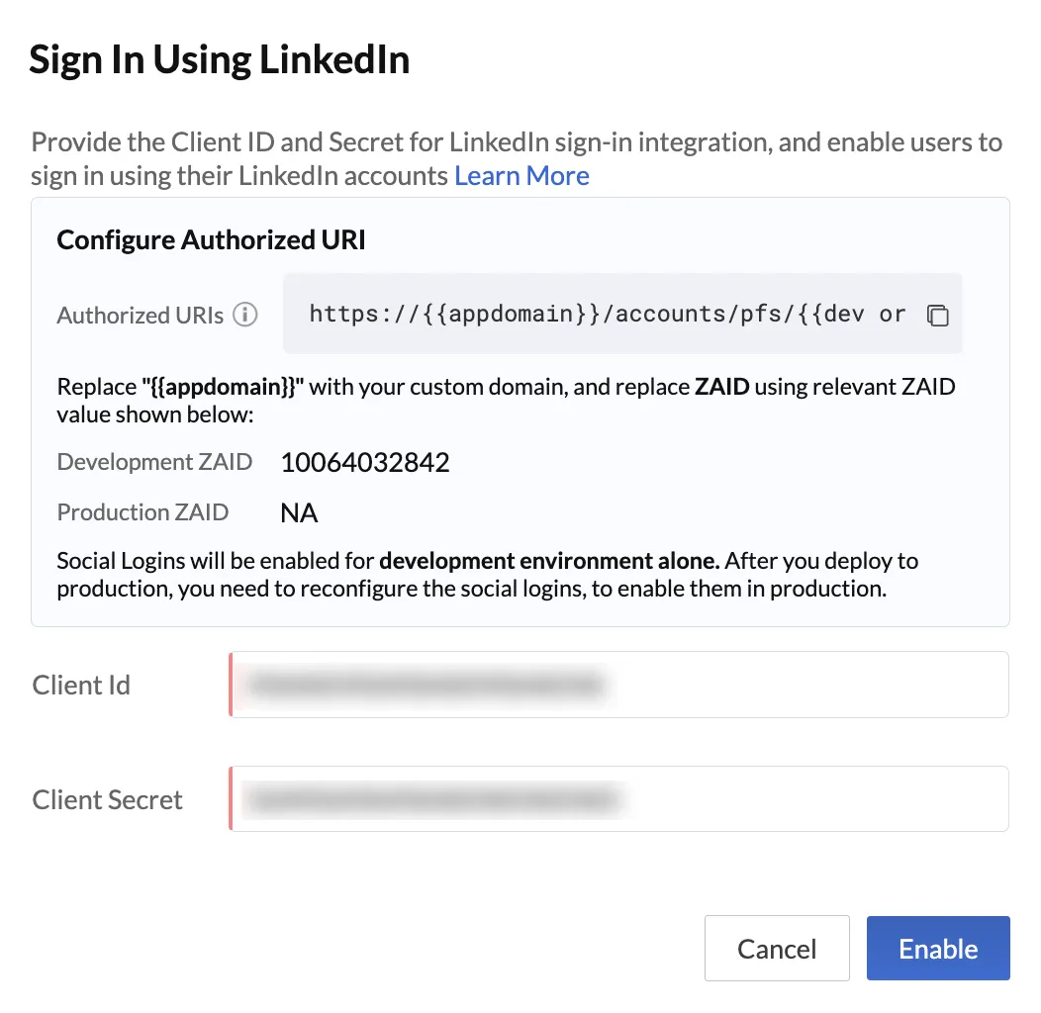1041x1013 pixels.
Task: Click the bold {{appdomain}} placeholder text
Action: coord(223,387)
